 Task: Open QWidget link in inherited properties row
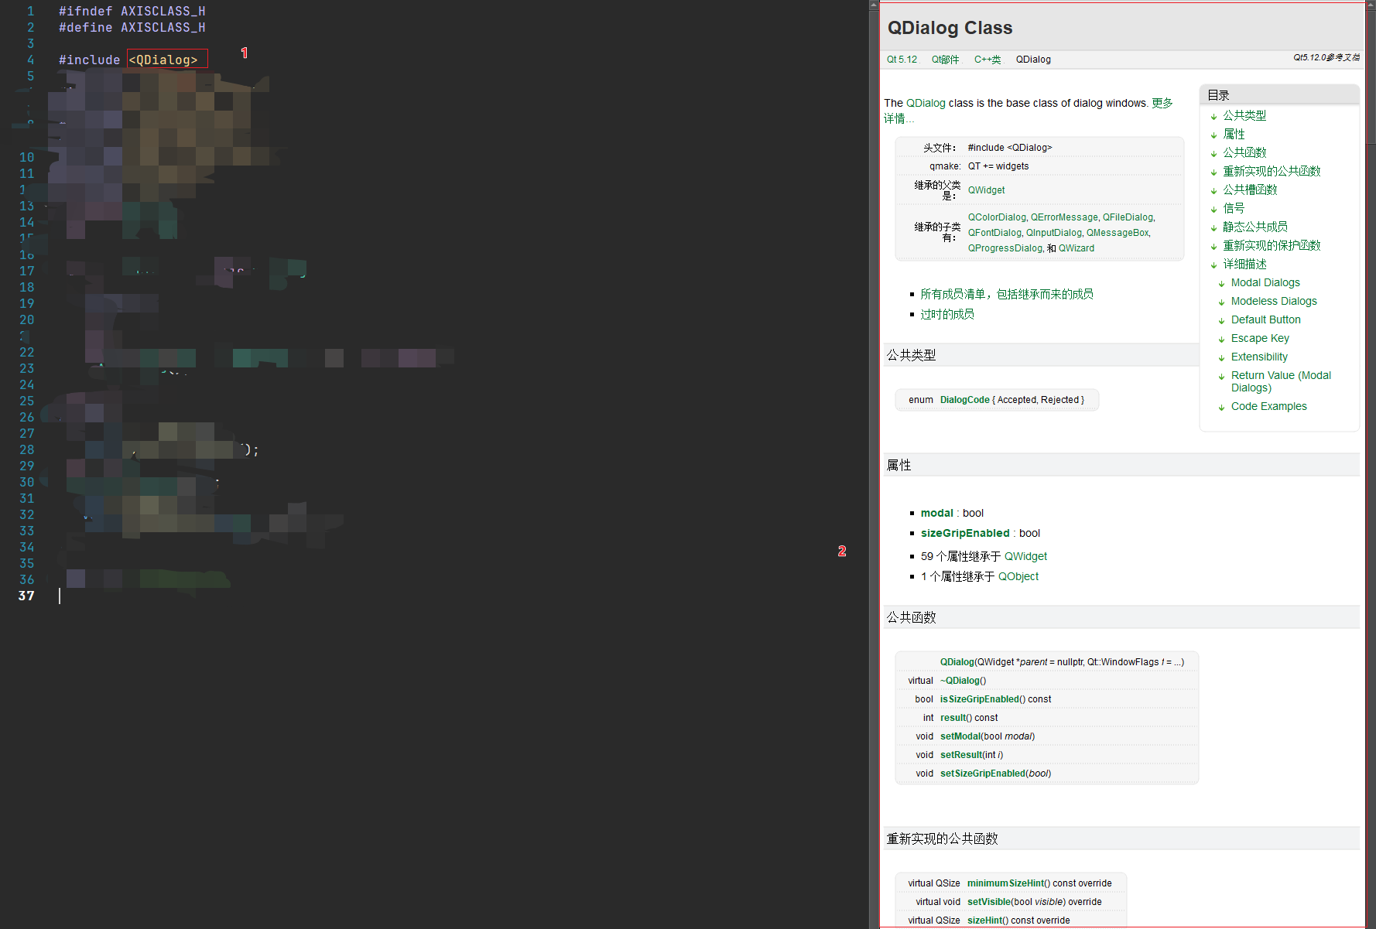click(x=1025, y=556)
